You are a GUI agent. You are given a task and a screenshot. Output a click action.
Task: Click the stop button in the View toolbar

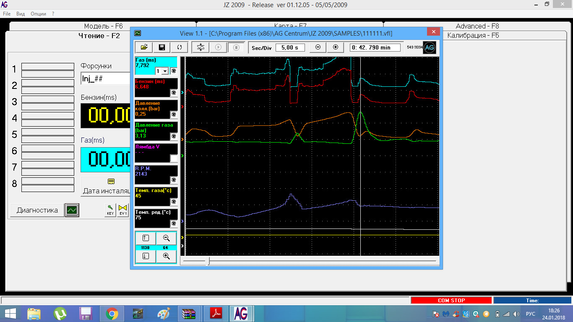pos(236,47)
